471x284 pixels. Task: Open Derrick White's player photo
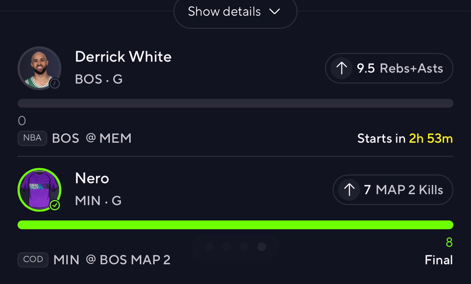(x=39, y=68)
